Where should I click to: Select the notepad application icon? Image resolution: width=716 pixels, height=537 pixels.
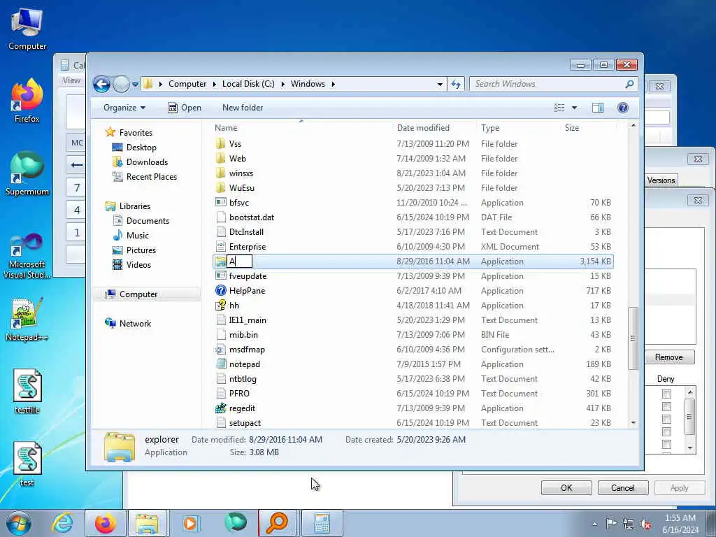click(x=220, y=364)
